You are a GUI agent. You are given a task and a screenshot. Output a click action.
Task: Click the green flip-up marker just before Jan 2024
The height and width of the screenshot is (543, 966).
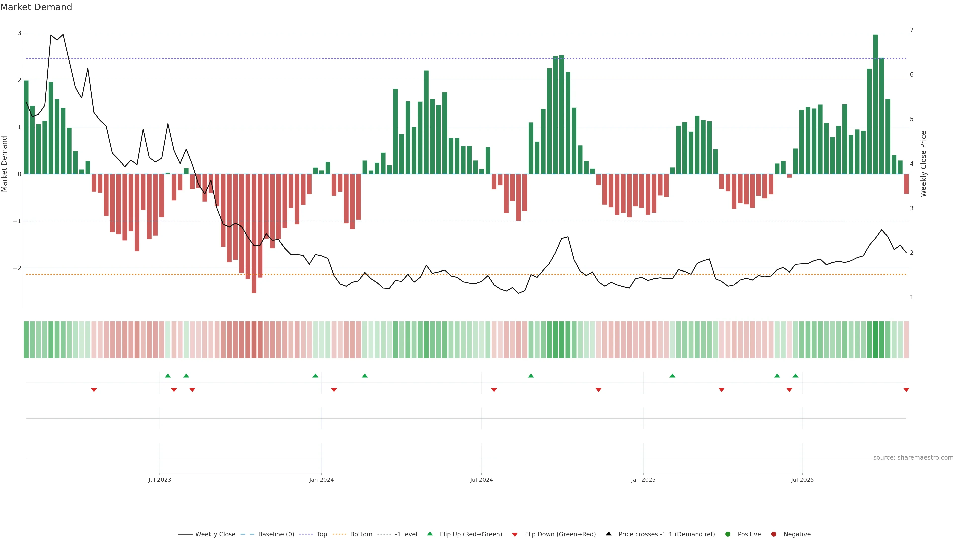tap(315, 376)
